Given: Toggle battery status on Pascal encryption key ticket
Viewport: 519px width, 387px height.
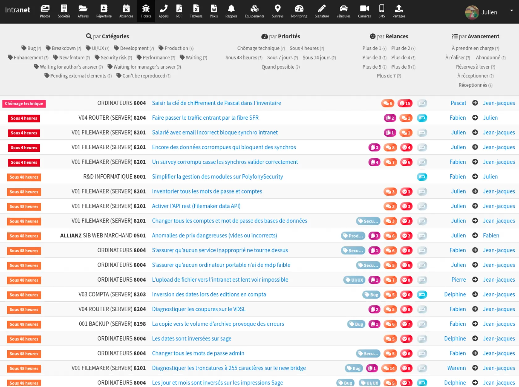Looking at the screenshot, I should pos(422,103).
